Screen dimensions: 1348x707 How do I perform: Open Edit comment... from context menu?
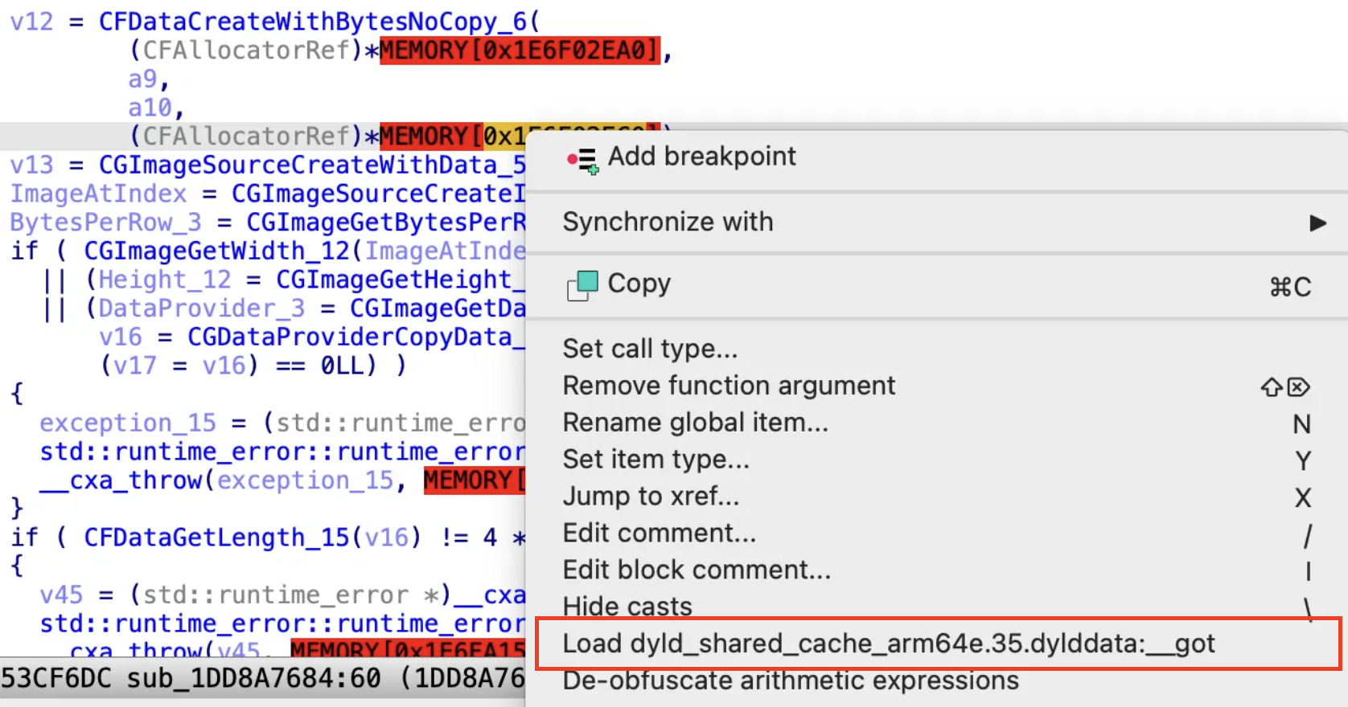coord(659,533)
